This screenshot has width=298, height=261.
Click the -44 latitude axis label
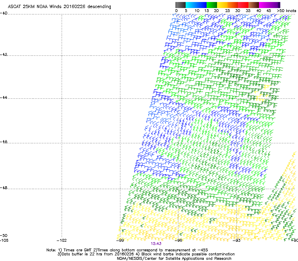[4, 98]
